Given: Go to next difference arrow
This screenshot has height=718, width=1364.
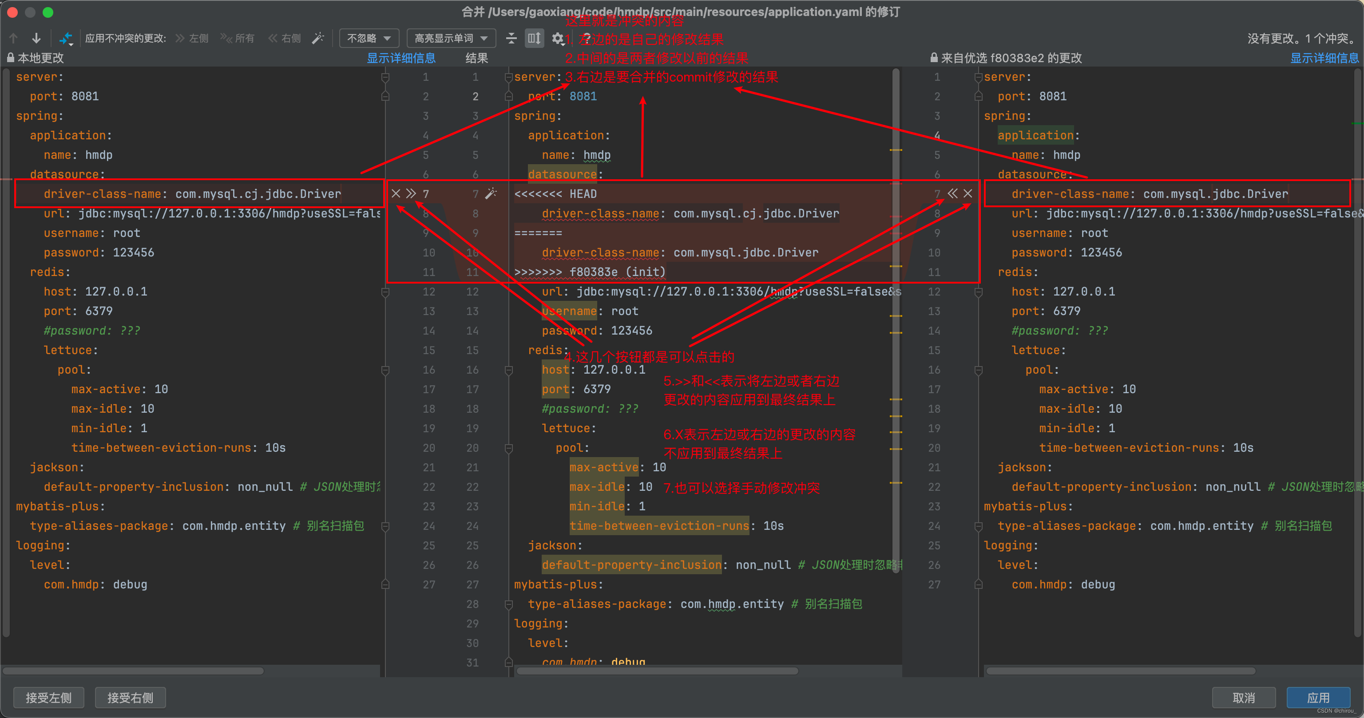Looking at the screenshot, I should [x=36, y=38].
